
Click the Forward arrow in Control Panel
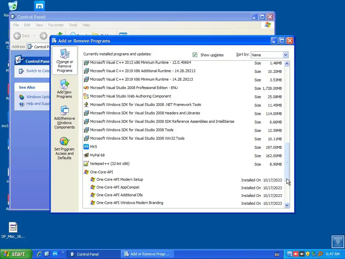tap(43, 36)
